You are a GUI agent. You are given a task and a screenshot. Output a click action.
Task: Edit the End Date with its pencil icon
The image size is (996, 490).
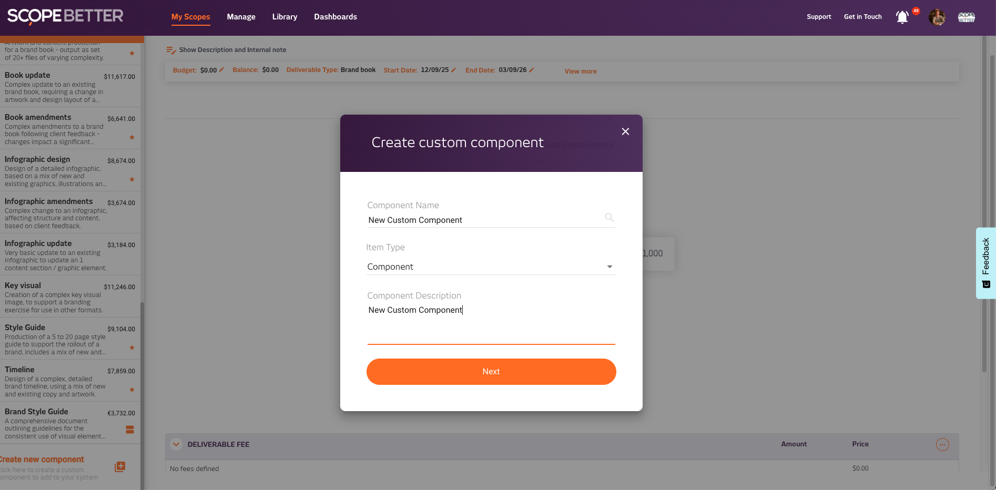point(531,70)
